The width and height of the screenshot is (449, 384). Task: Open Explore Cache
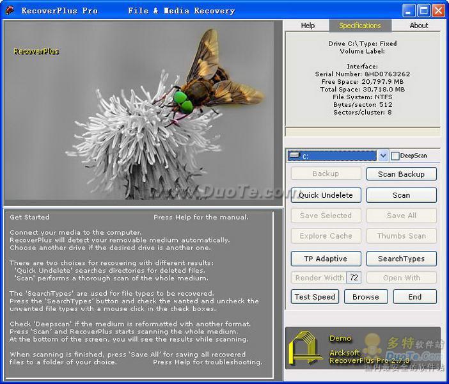pos(326,236)
